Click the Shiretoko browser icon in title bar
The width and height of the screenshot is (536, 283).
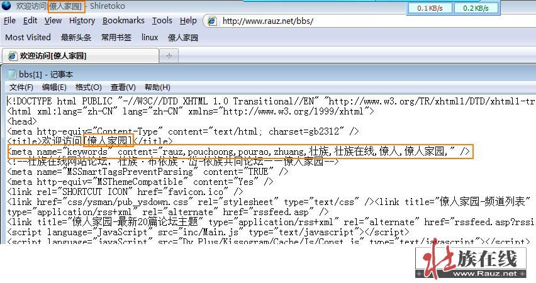(x=7, y=7)
